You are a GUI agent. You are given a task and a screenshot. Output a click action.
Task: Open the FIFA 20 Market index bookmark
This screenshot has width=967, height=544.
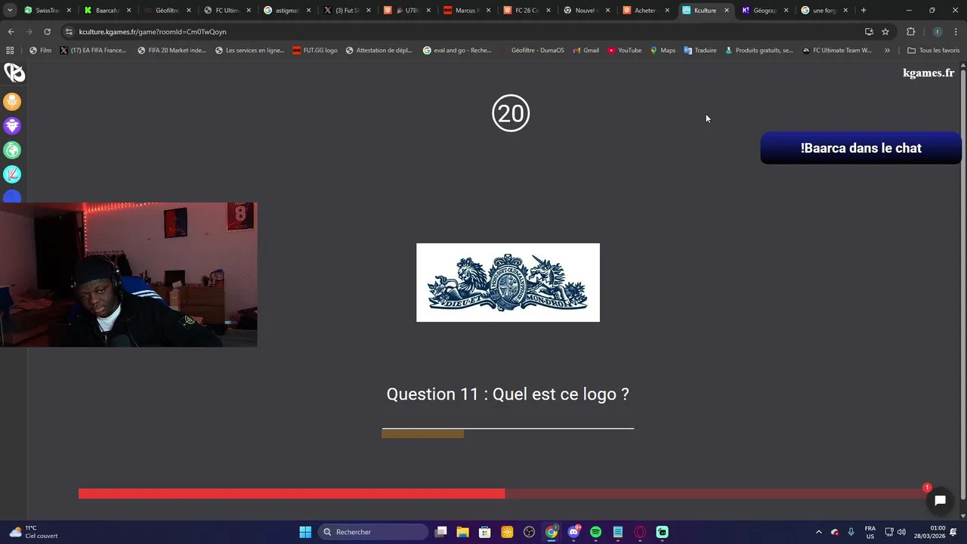[171, 51]
